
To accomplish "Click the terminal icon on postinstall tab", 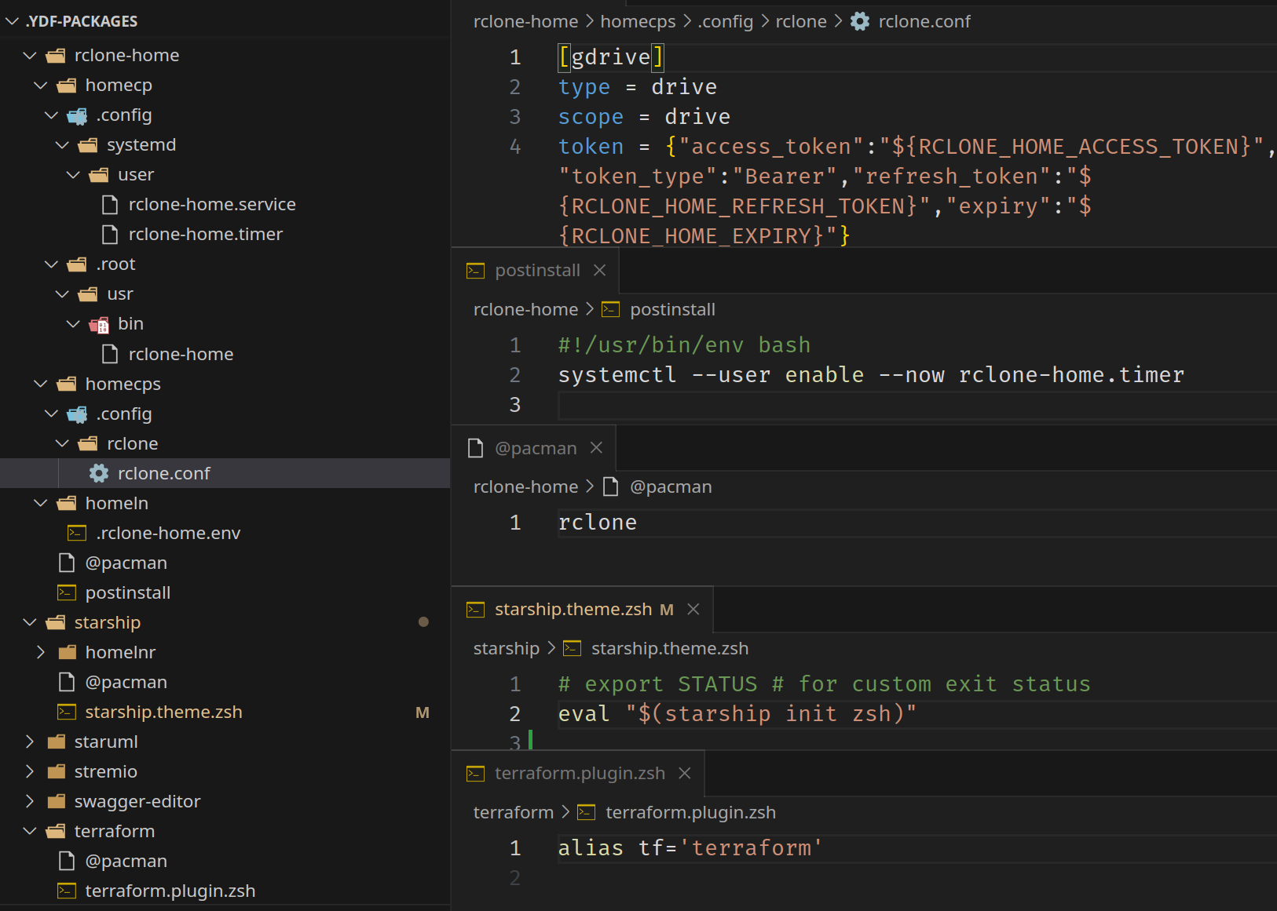I will click(x=475, y=271).
